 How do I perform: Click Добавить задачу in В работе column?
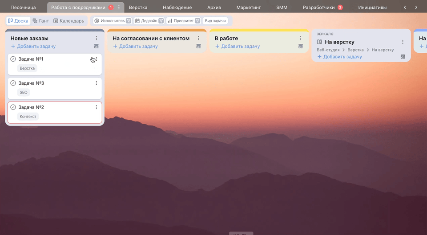[x=238, y=47]
